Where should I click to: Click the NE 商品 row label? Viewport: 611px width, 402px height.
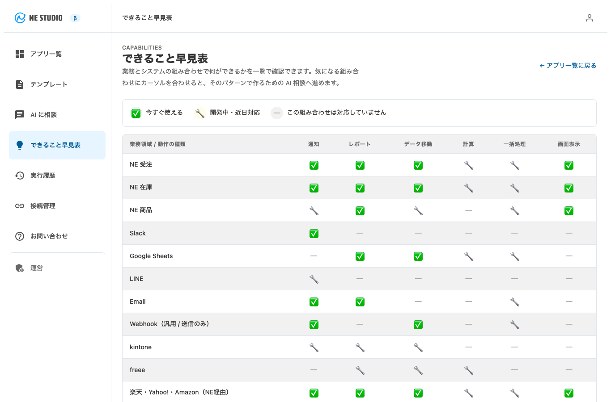tap(141, 210)
